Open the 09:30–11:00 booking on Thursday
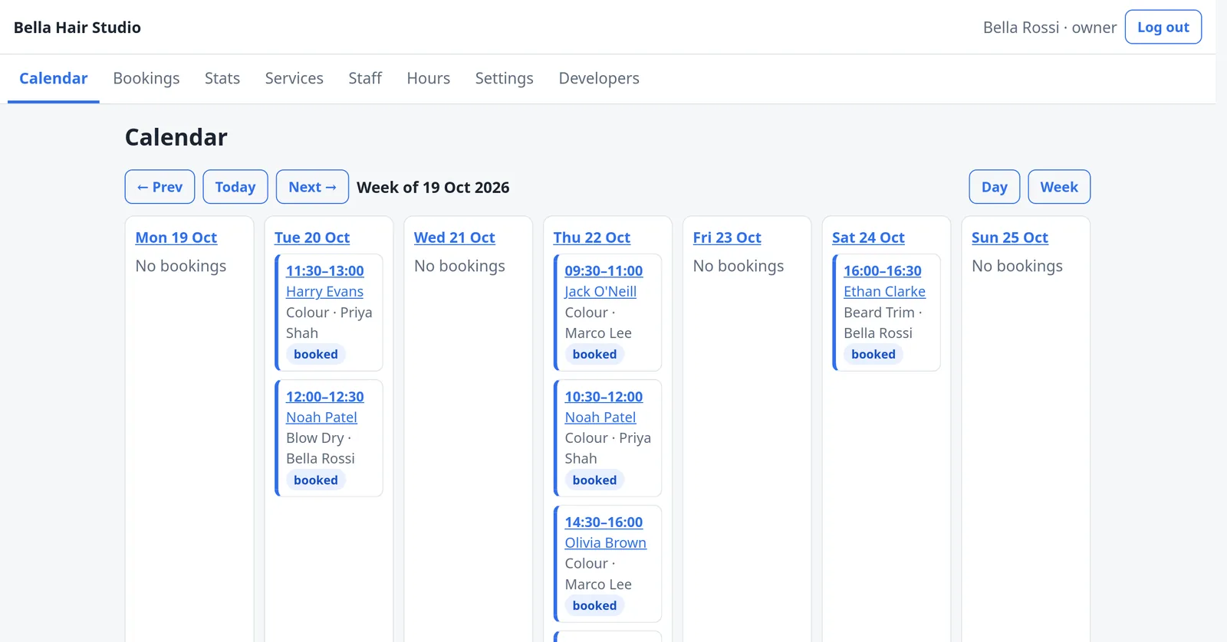Image resolution: width=1227 pixels, height=642 pixels. (x=604, y=270)
